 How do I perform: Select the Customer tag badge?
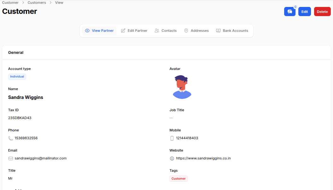(x=178, y=178)
